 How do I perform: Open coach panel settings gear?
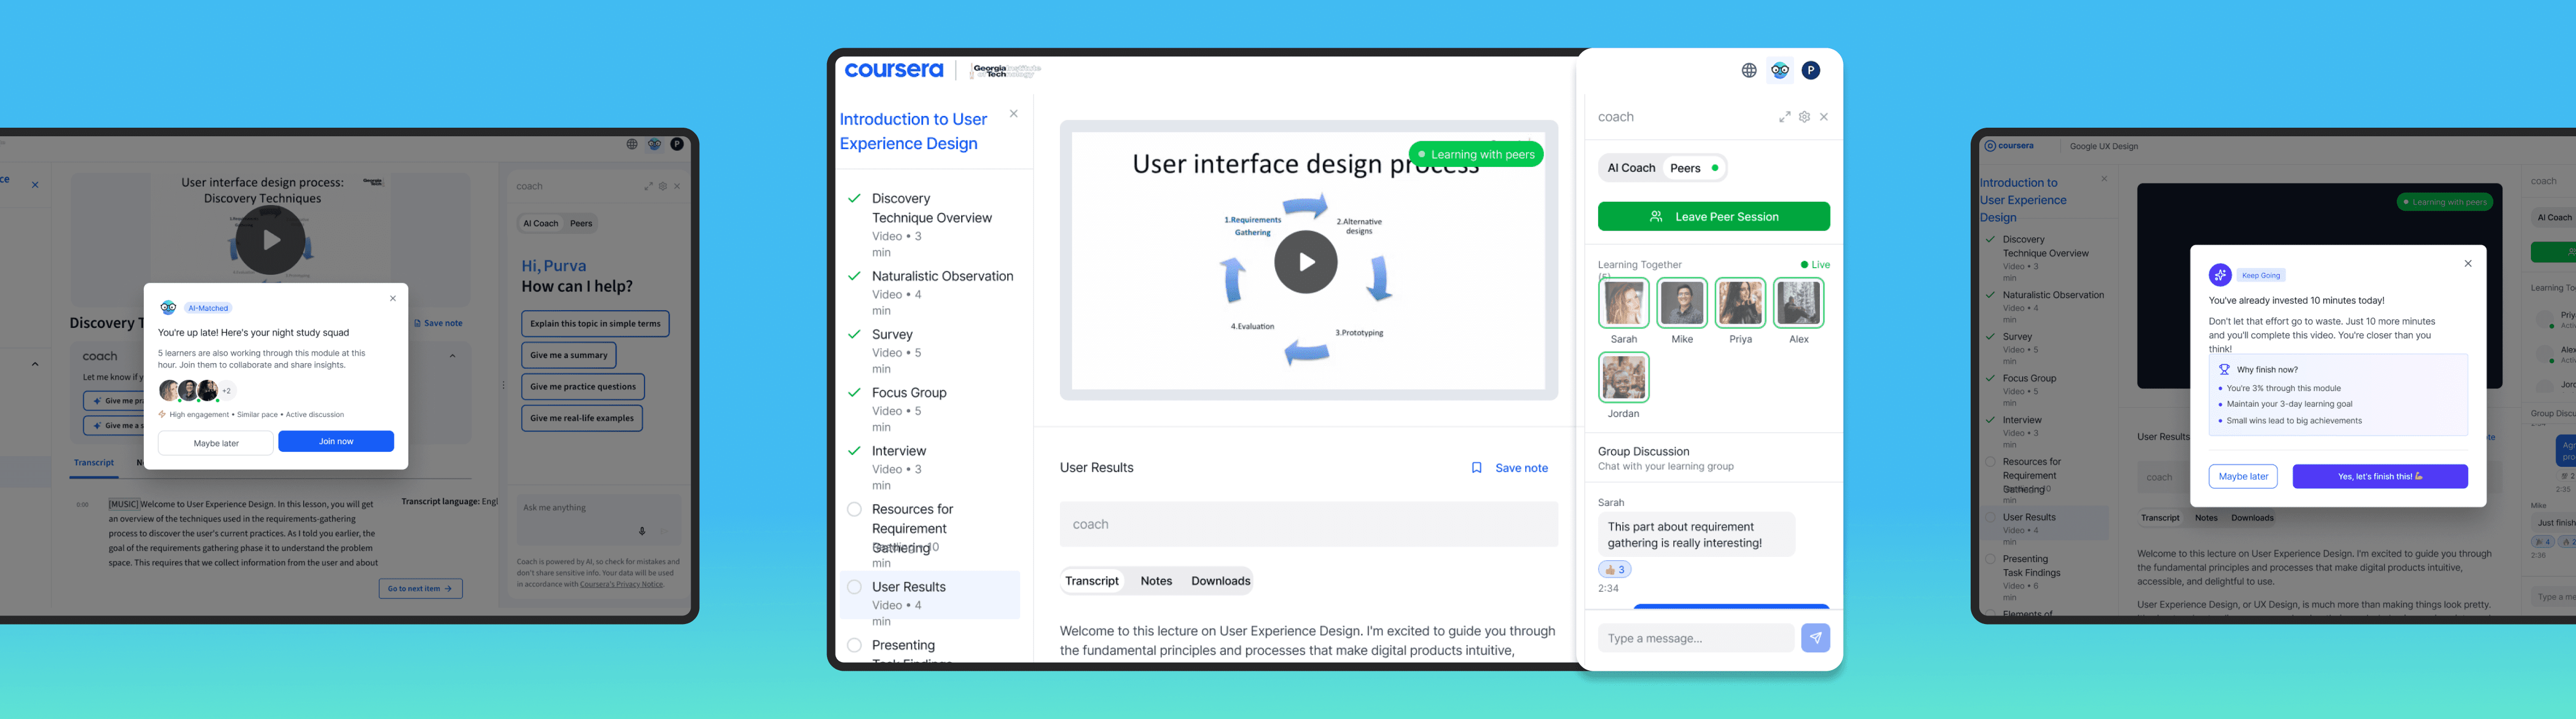[x=1804, y=117]
